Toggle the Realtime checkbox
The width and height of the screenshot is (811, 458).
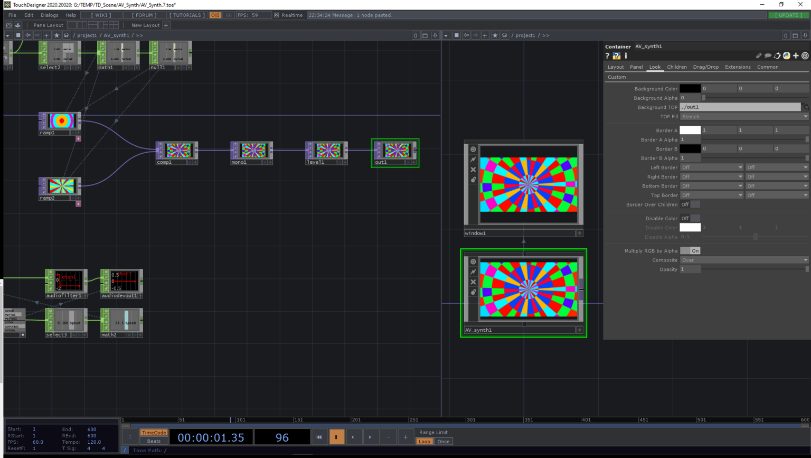click(276, 15)
